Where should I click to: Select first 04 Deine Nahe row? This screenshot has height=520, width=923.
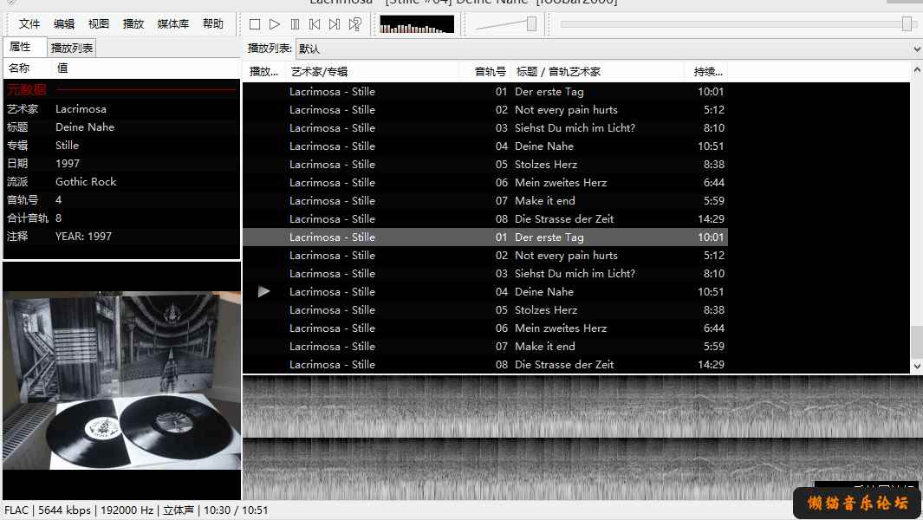tap(485, 146)
